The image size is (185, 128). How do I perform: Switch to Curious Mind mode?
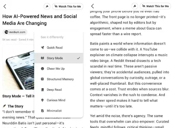click(x=59, y=100)
